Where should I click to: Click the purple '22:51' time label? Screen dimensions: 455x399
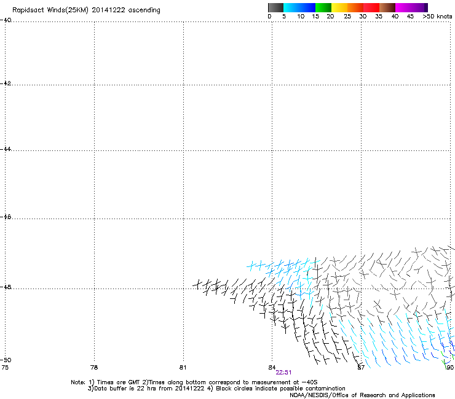[283, 373]
